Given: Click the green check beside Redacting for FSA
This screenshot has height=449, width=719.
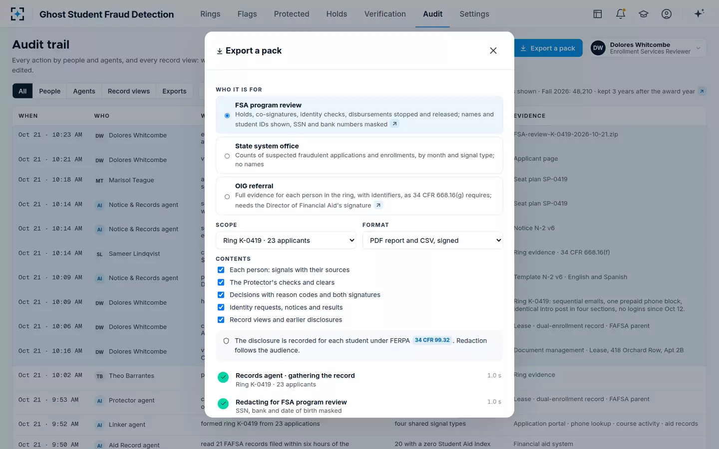Looking at the screenshot, I should point(223,403).
